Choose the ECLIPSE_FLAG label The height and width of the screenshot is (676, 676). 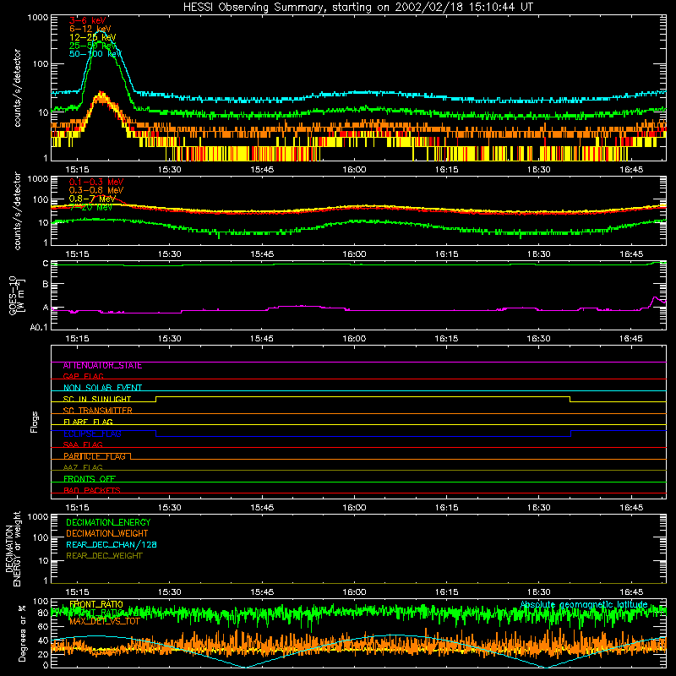tap(92, 433)
